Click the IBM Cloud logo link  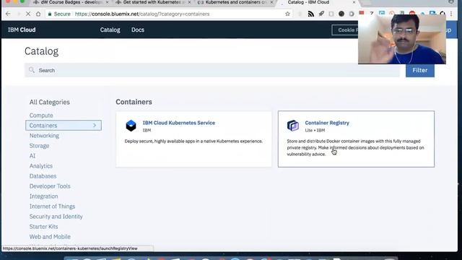[22, 30]
